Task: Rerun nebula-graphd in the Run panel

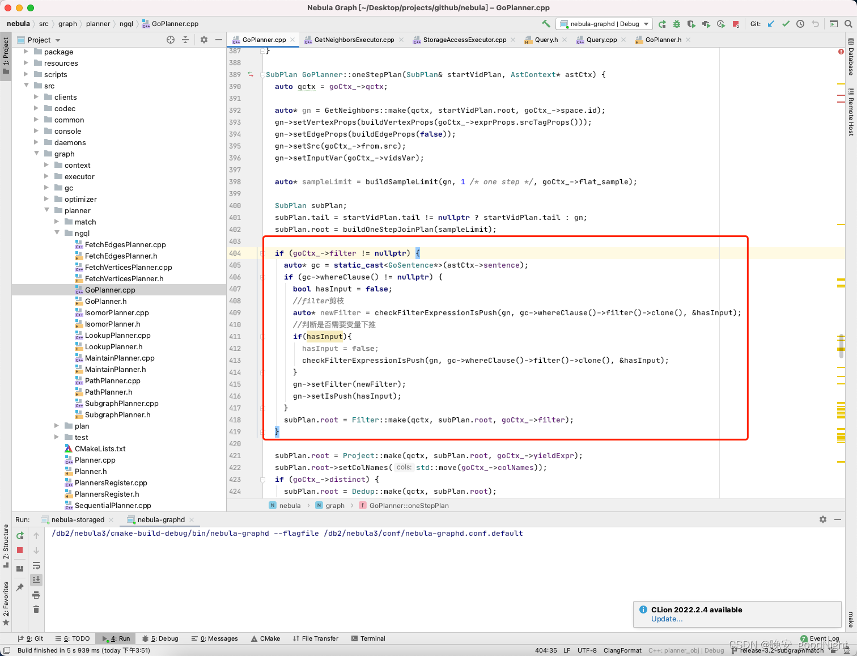Action: [20, 535]
